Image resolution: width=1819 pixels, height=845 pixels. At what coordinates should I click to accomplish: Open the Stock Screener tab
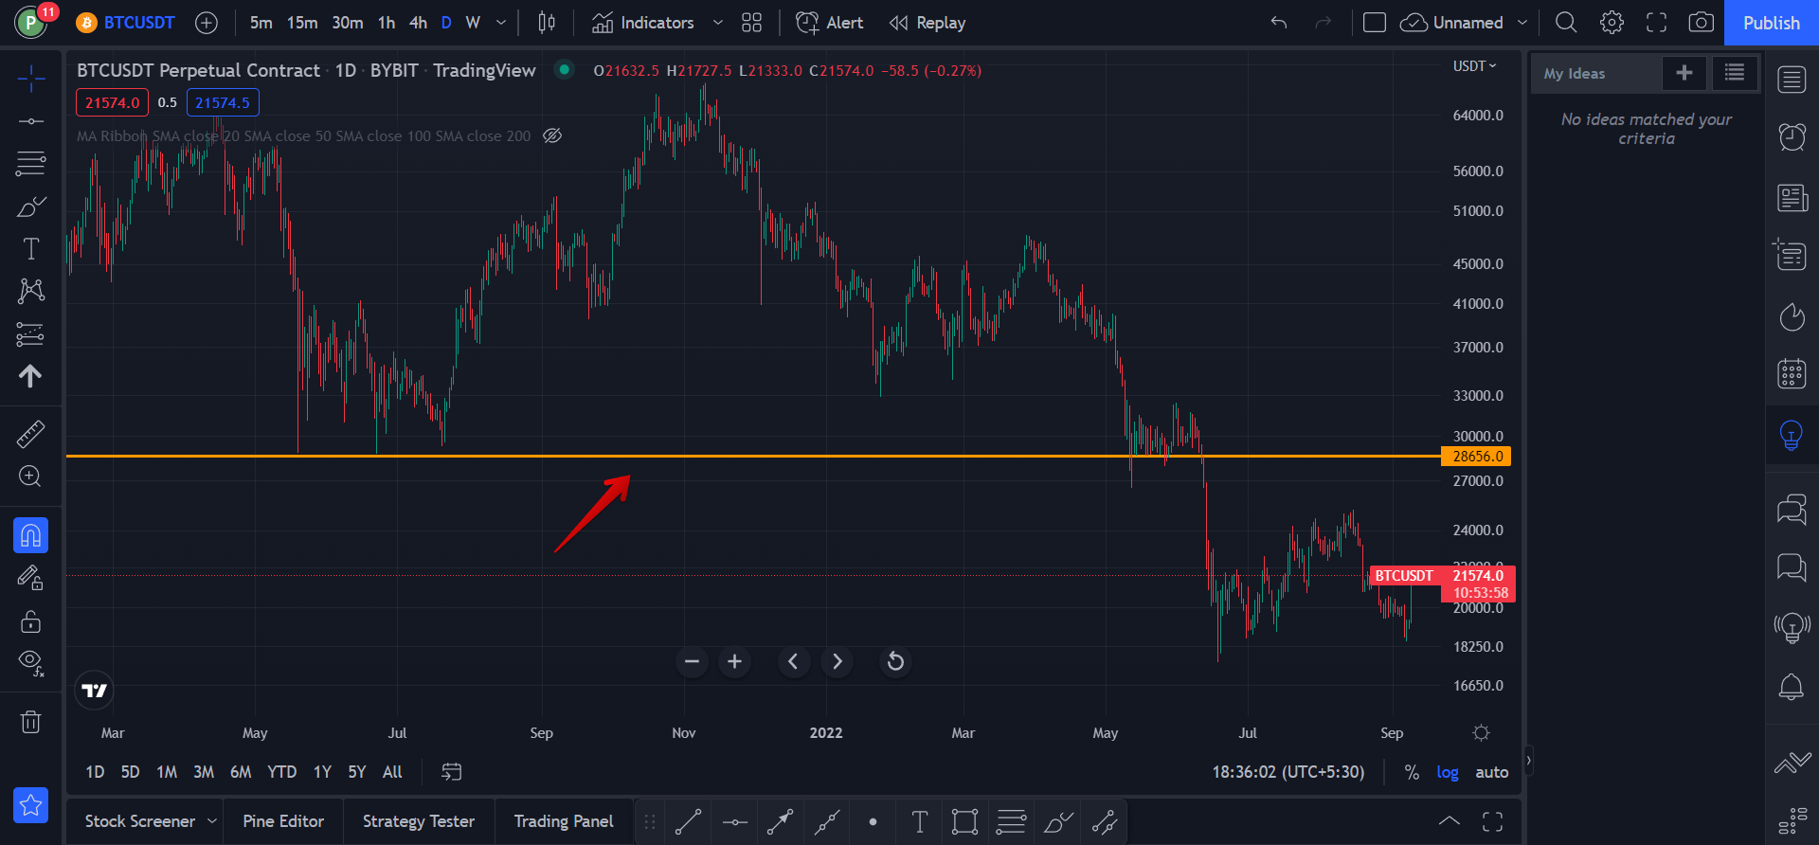coord(140,821)
